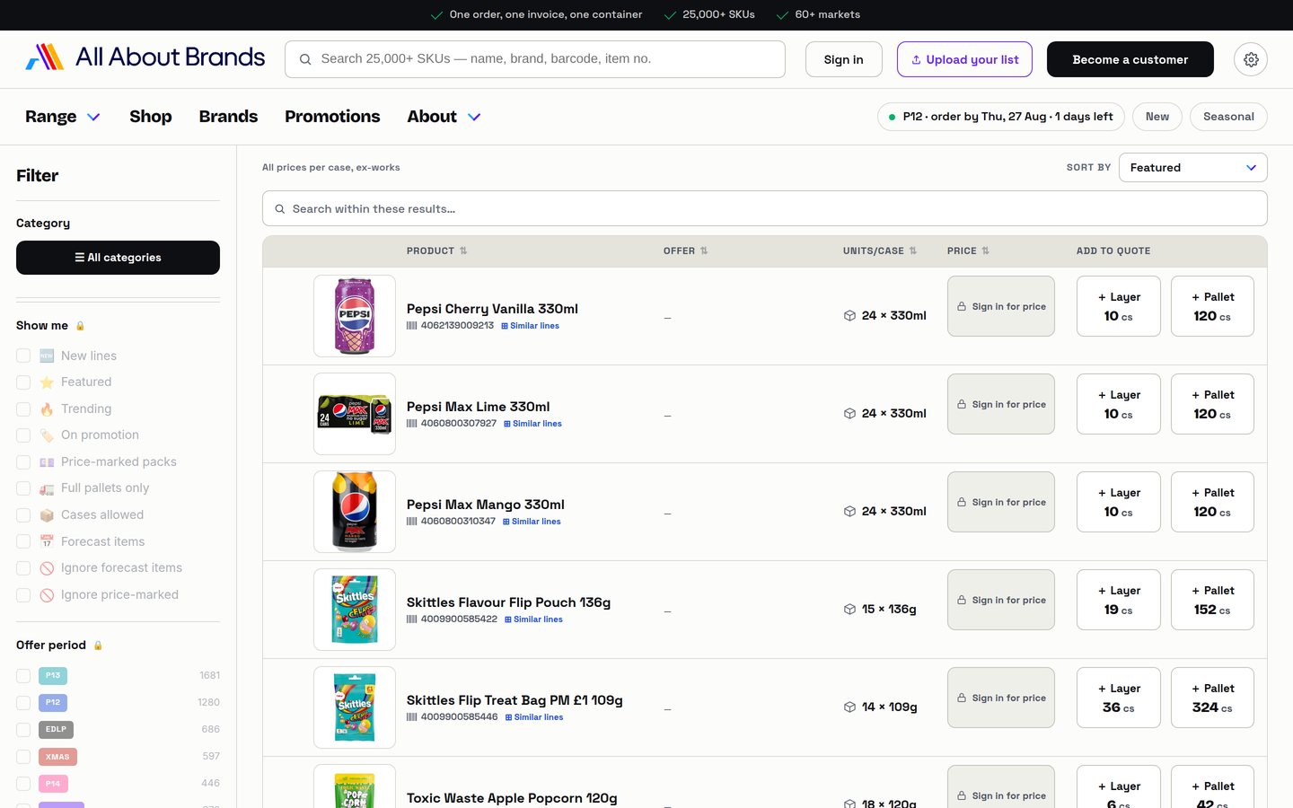Click the box icon beside 15 × 136g

849,610
